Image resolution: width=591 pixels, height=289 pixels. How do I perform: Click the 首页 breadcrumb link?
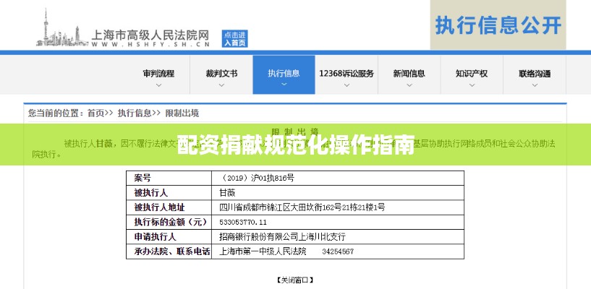pyautogui.click(x=95, y=113)
